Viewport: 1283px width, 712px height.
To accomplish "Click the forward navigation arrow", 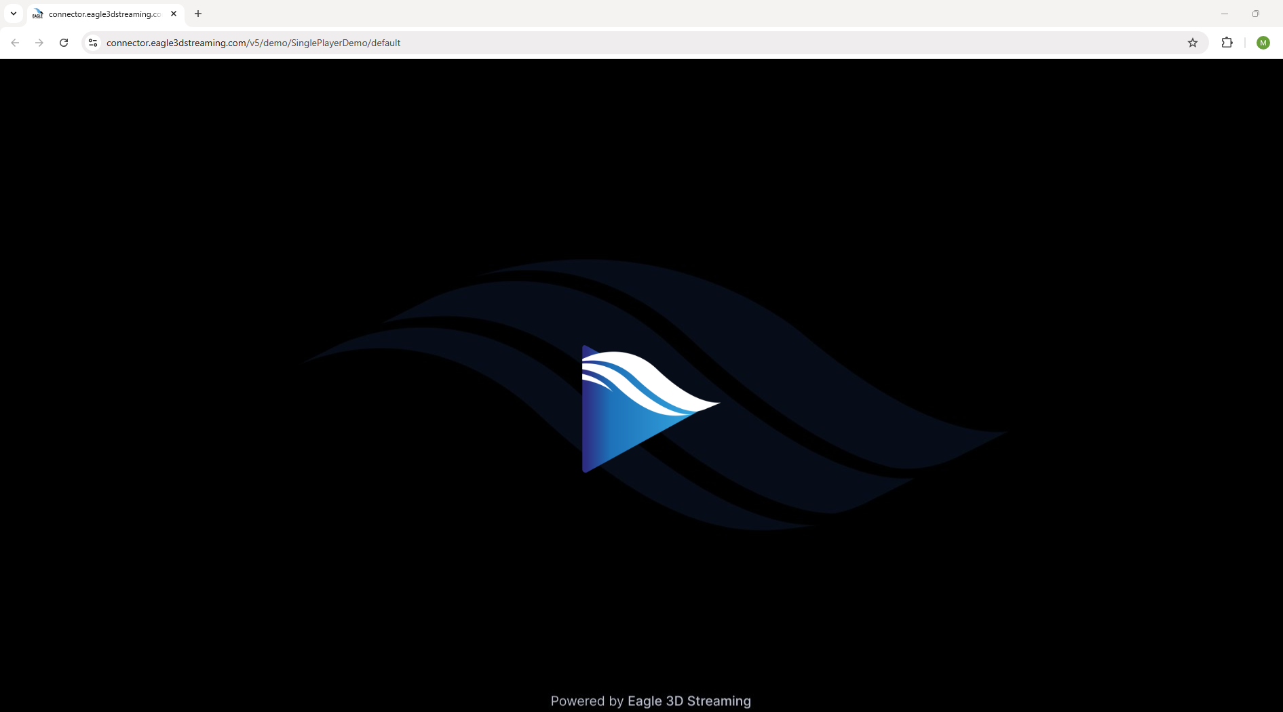I will 39,42.
